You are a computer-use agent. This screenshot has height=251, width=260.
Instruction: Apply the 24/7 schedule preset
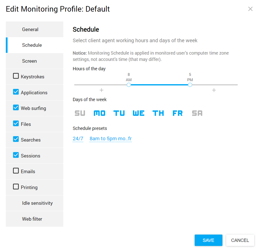(x=78, y=139)
